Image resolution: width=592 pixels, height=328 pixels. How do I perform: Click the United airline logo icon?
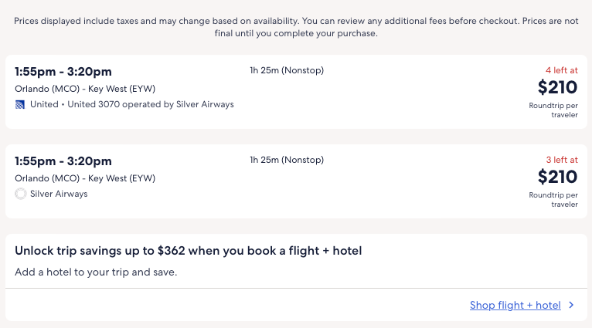point(21,104)
